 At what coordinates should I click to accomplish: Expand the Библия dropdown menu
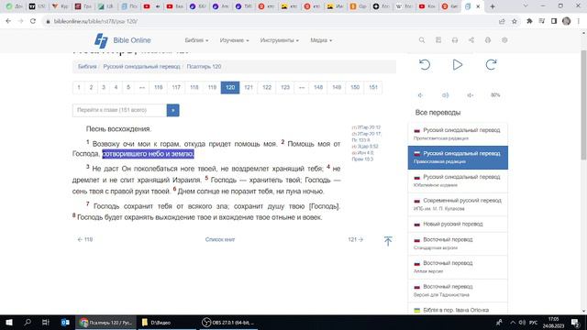pos(196,40)
